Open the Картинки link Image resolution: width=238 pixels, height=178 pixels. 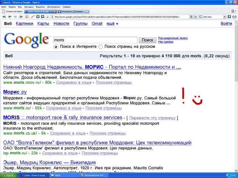24,24
